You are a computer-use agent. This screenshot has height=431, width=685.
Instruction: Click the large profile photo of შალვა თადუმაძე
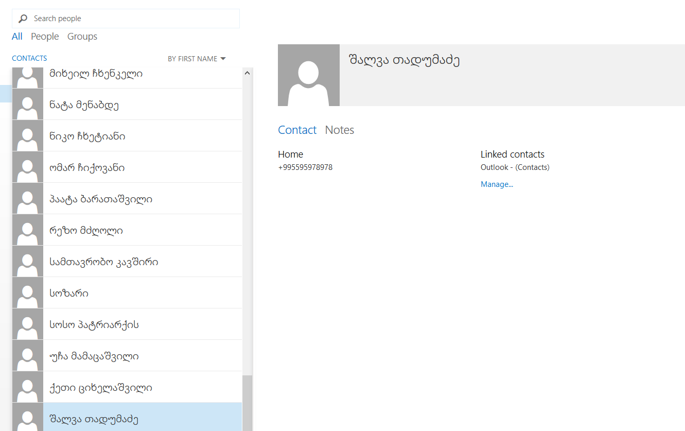click(308, 75)
